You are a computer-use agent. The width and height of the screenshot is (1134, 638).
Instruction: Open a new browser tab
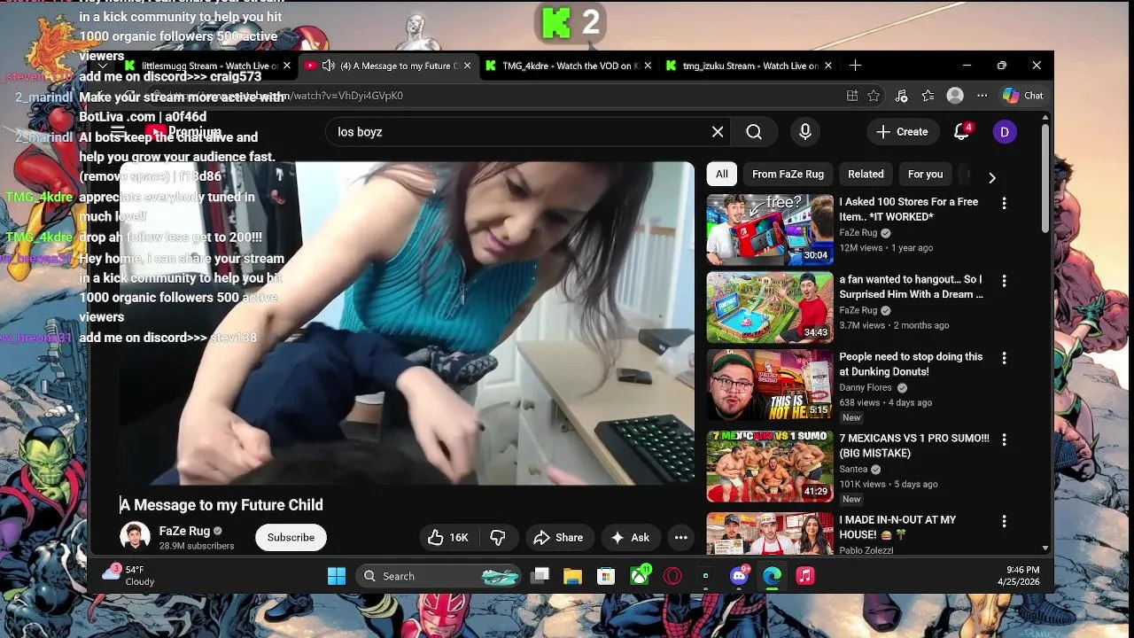(855, 66)
